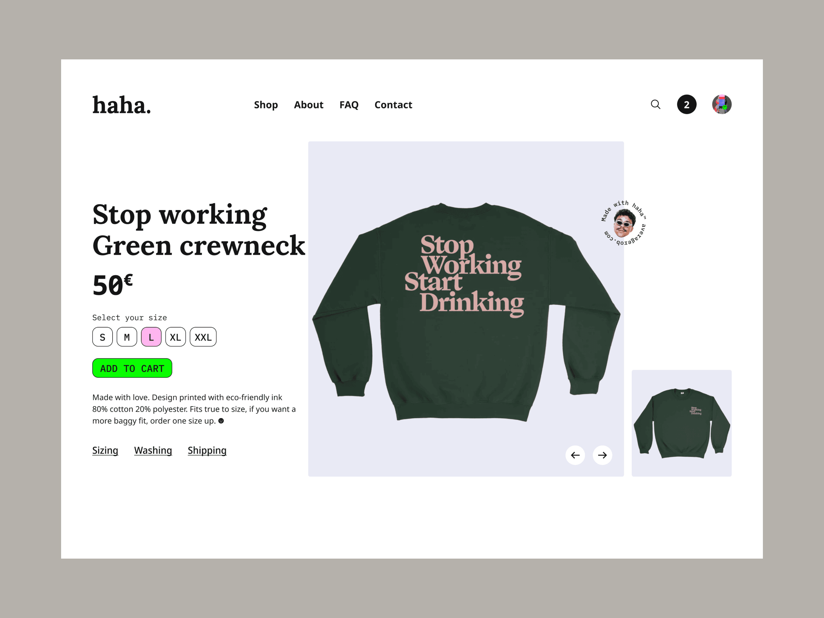Go to the haha. logo homepage
This screenshot has width=824, height=618.
(x=122, y=105)
